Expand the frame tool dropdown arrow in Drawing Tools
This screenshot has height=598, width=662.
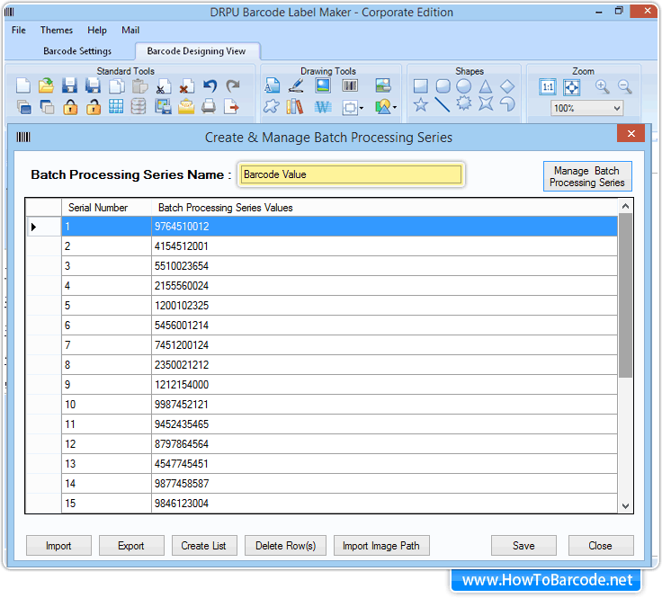click(x=362, y=109)
